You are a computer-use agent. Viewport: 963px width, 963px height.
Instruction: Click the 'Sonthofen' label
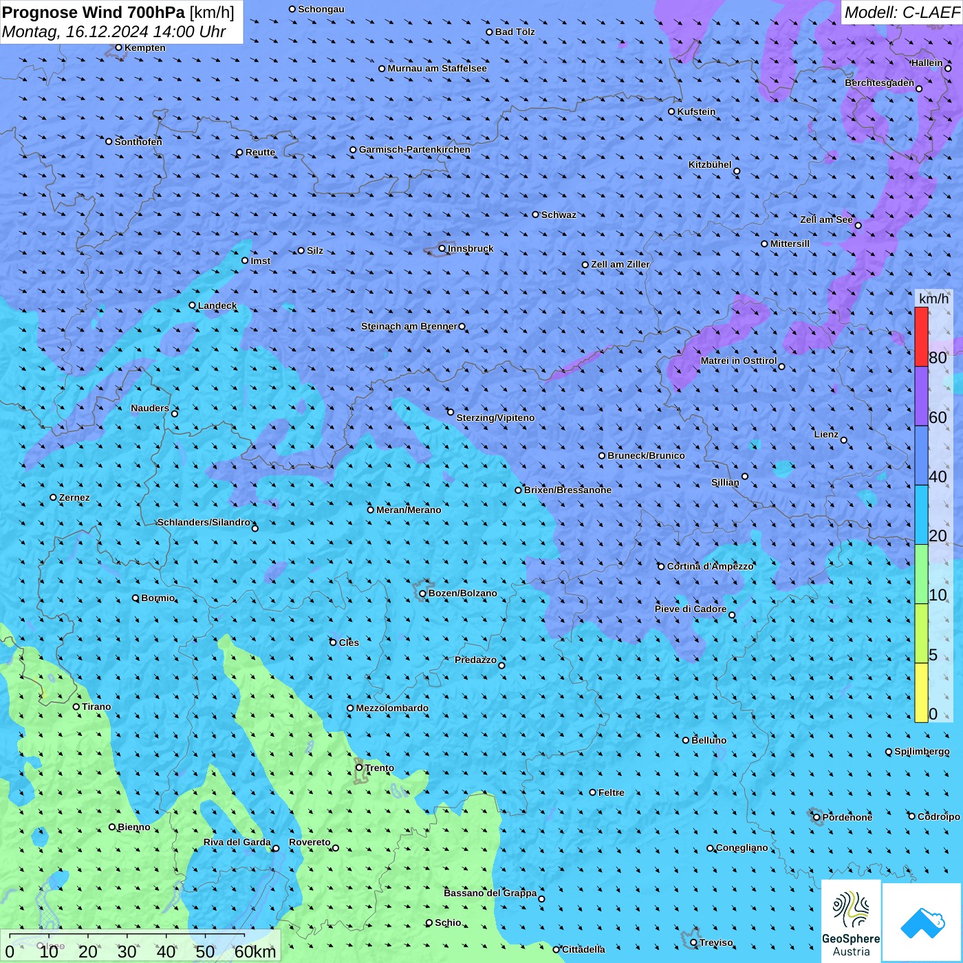pyautogui.click(x=138, y=142)
